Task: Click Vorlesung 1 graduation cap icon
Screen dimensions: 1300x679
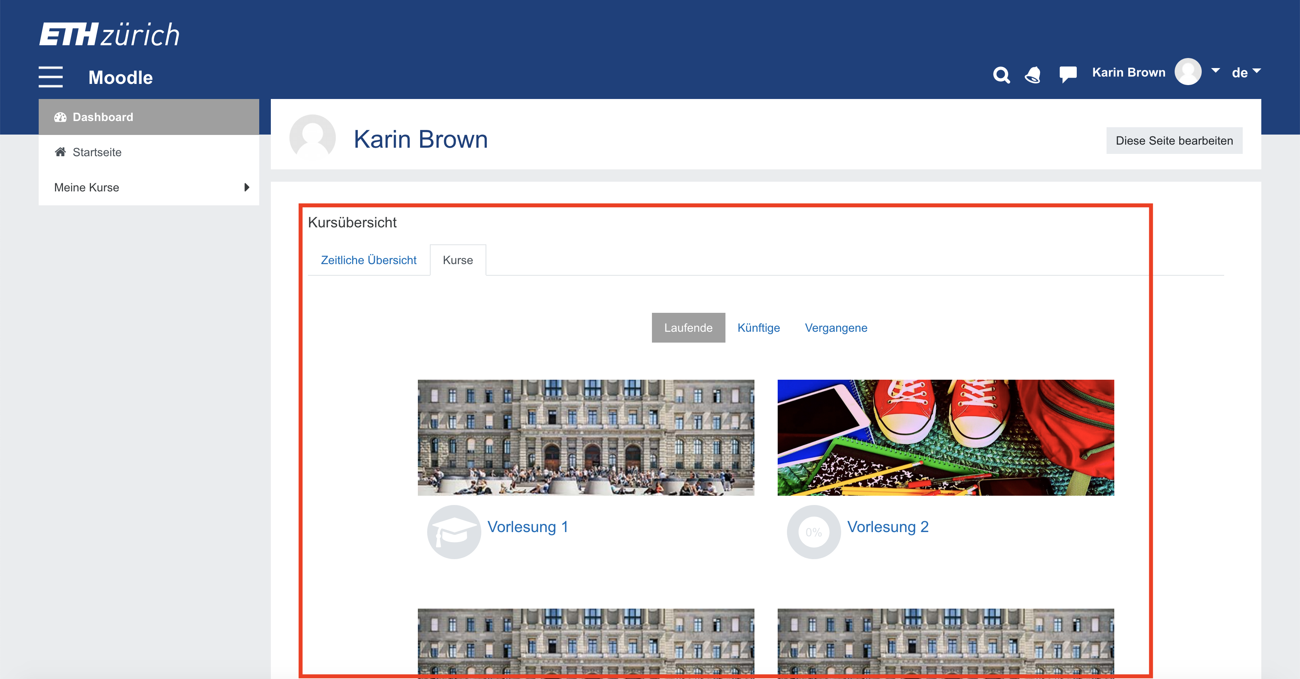Action: [454, 532]
